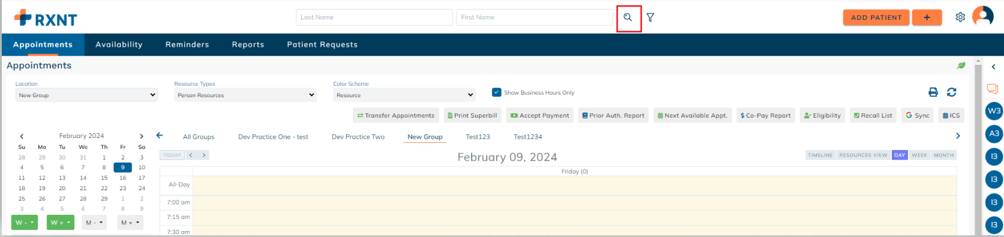This screenshot has width=1004, height=237.
Task: Collapse the right sidebar with chevron
Action: pyautogui.click(x=993, y=67)
